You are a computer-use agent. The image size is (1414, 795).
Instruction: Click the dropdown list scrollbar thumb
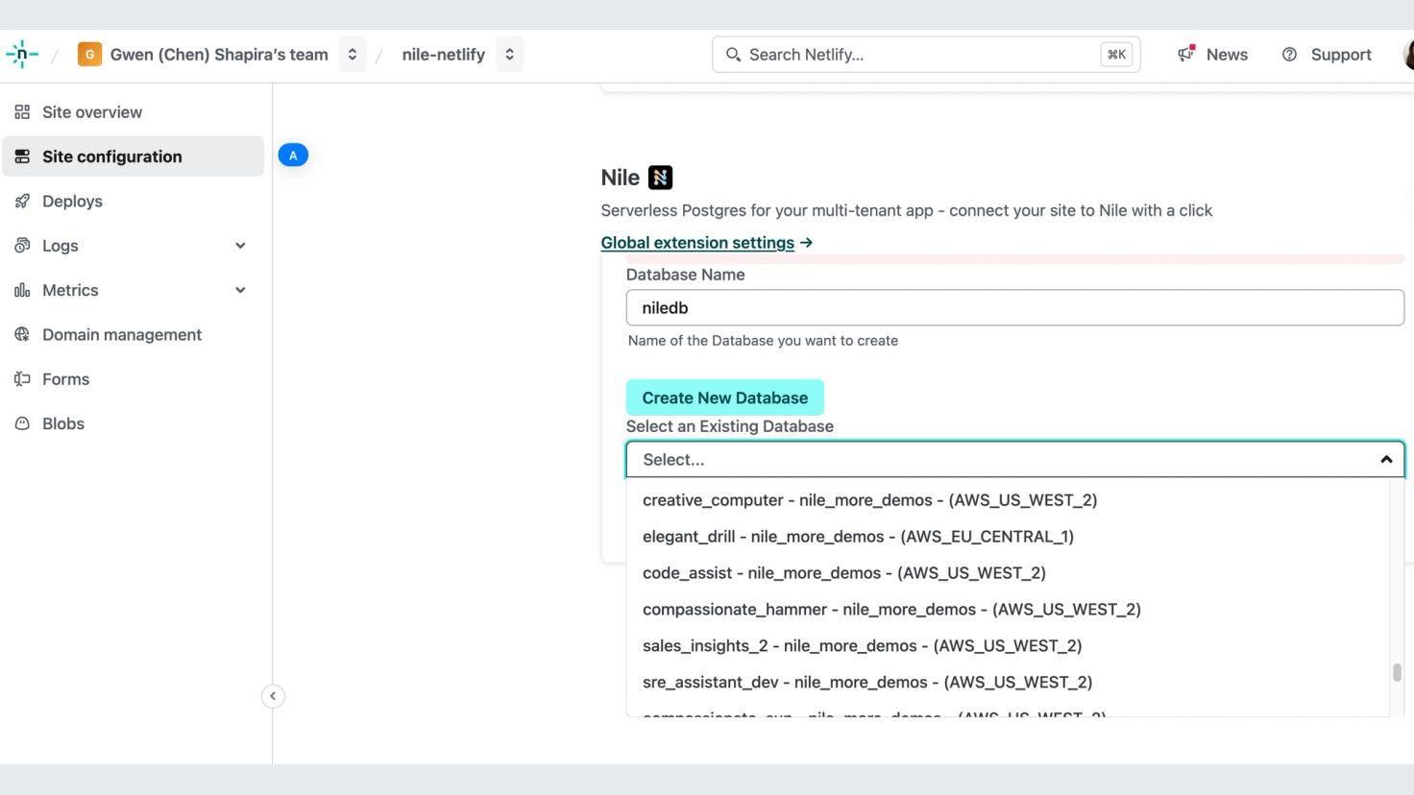tap(1397, 672)
